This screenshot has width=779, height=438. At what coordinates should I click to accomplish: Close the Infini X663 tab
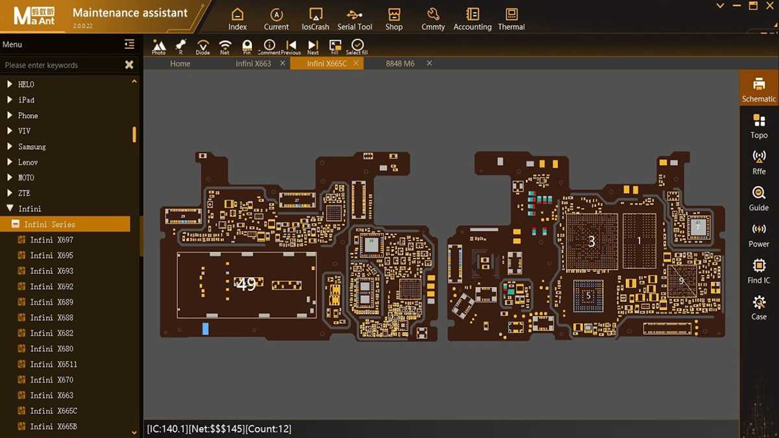[282, 64]
